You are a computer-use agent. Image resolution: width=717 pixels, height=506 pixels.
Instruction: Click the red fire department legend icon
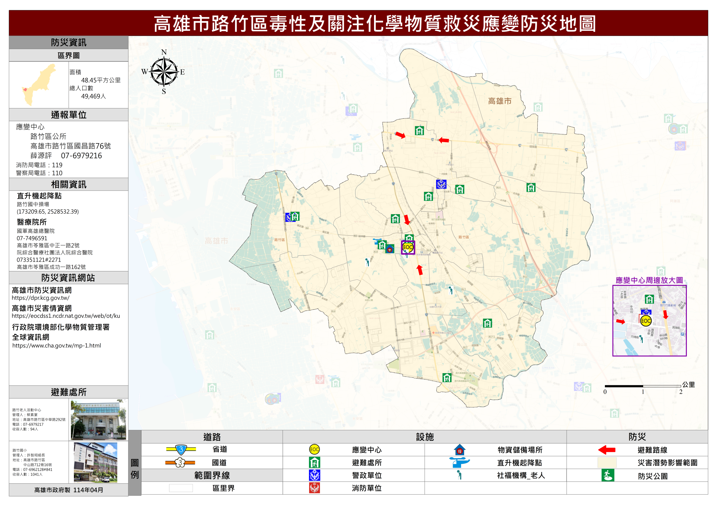(x=314, y=488)
